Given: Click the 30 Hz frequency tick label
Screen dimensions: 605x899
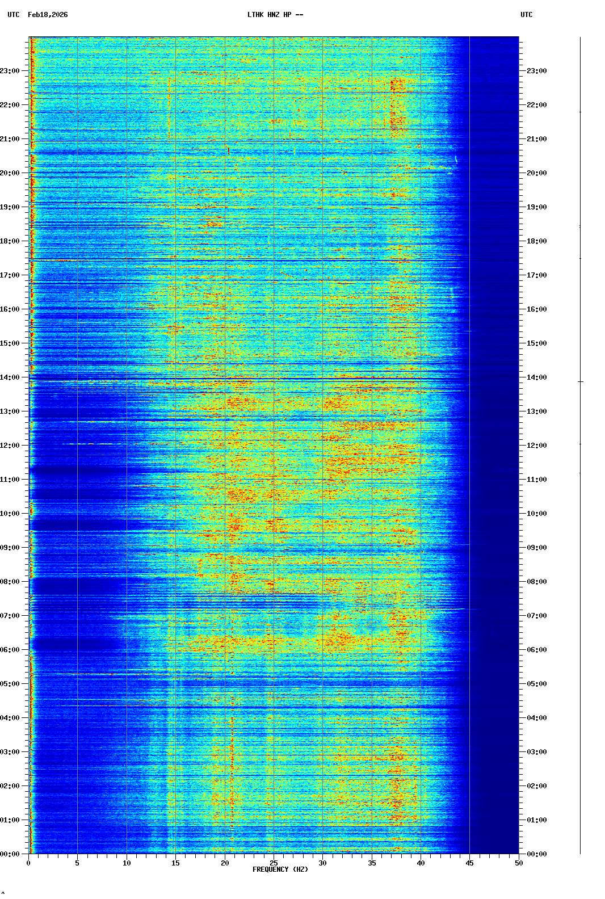Looking at the screenshot, I should pyautogui.click(x=322, y=863).
